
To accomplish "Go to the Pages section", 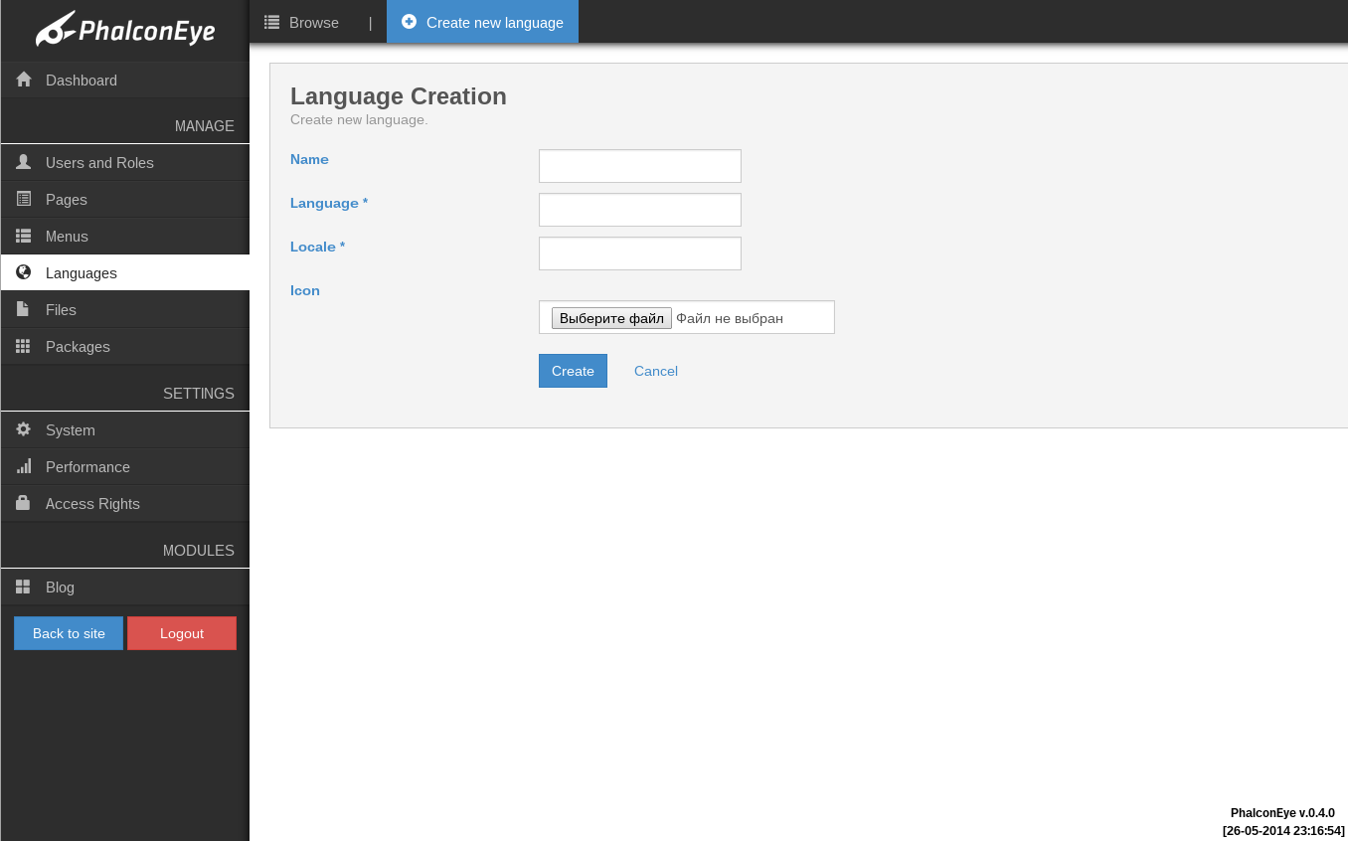I will click(x=124, y=199).
